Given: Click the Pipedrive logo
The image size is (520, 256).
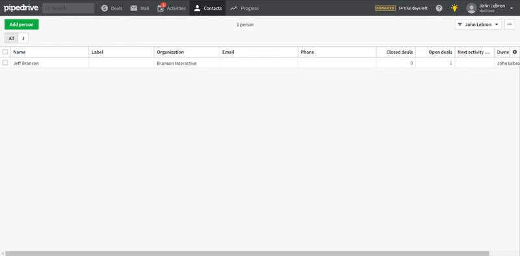Looking at the screenshot, I should (x=21, y=8).
